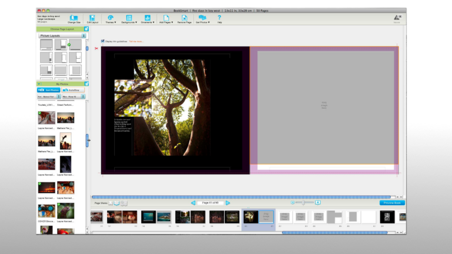452x254 pixels.
Task: Click the Preview Book button
Action: [x=392, y=202]
